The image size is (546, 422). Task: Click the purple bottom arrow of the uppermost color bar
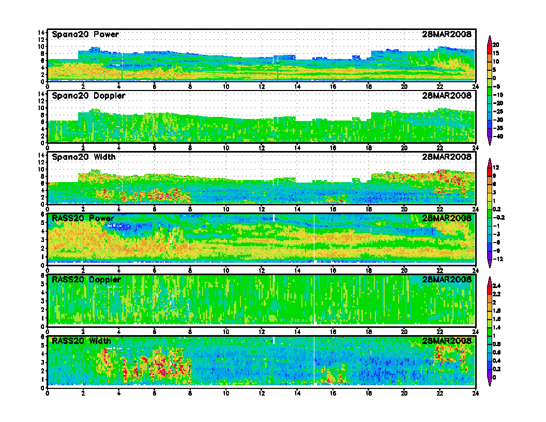click(x=490, y=142)
